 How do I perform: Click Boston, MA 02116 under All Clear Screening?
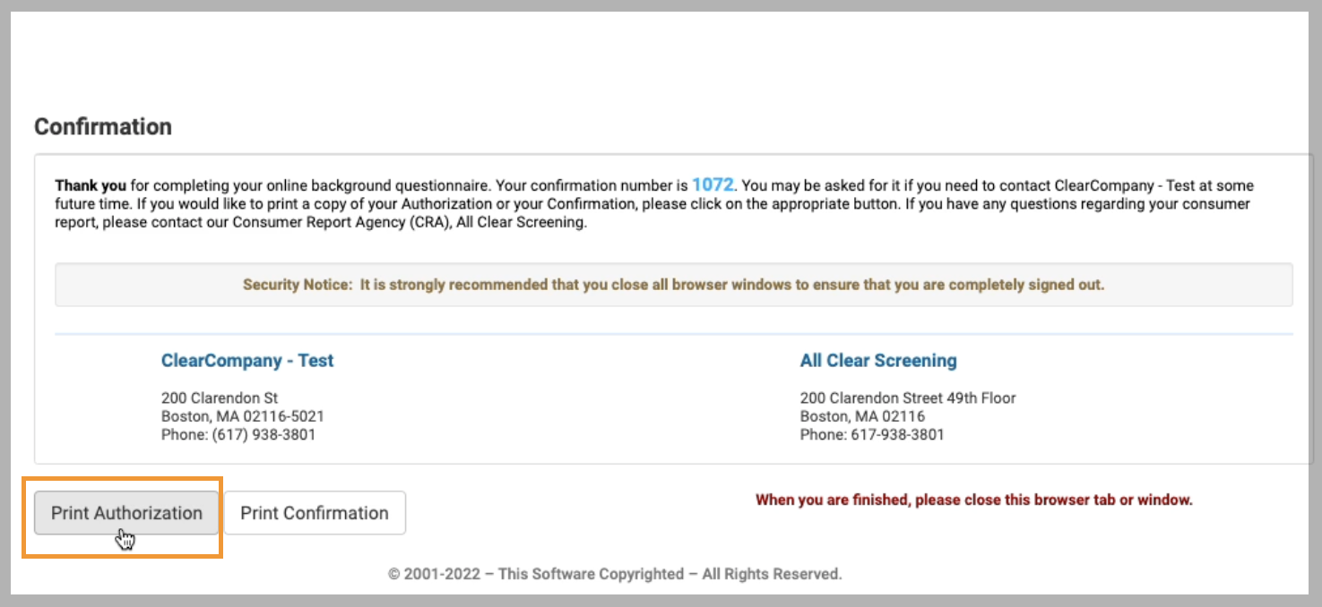[862, 416]
